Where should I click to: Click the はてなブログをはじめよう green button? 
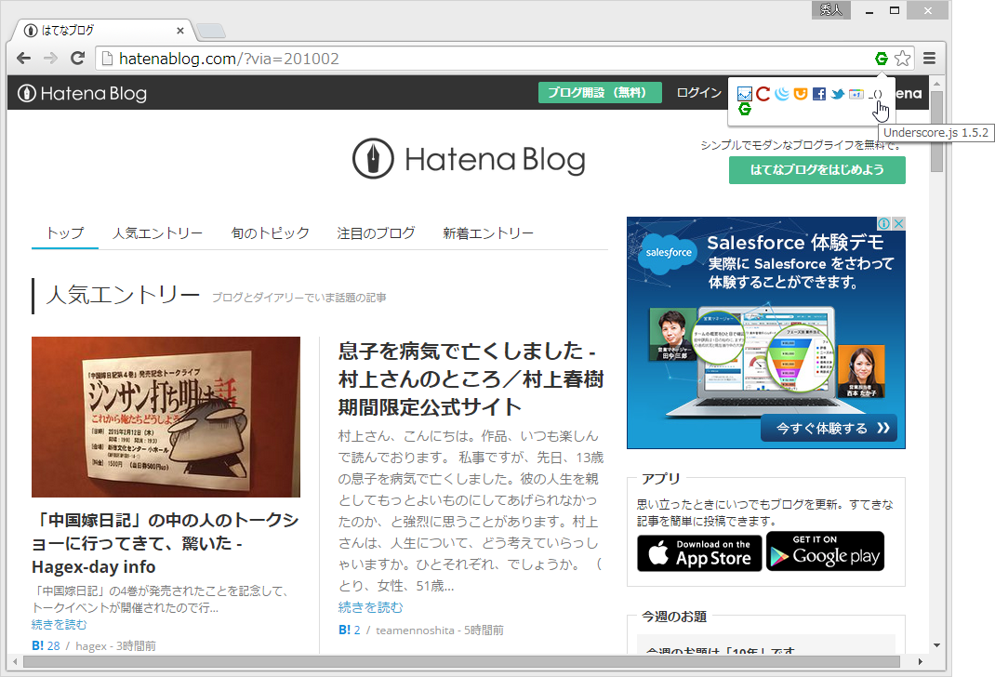pos(816,171)
